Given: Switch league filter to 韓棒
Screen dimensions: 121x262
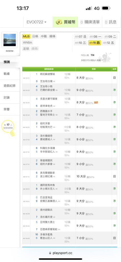Looking at the screenshot, I should (52, 36).
